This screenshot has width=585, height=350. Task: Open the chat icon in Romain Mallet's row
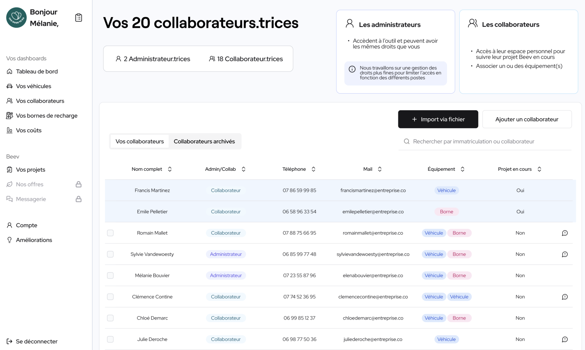coord(565,233)
